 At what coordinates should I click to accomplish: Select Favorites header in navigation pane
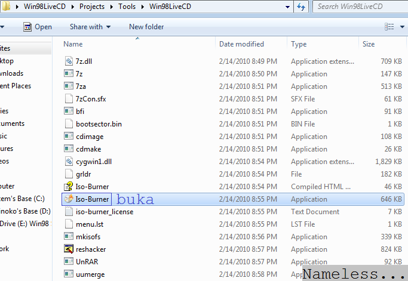[x=25, y=48]
